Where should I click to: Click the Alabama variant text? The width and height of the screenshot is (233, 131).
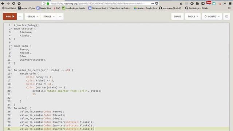click(x=26, y=32)
